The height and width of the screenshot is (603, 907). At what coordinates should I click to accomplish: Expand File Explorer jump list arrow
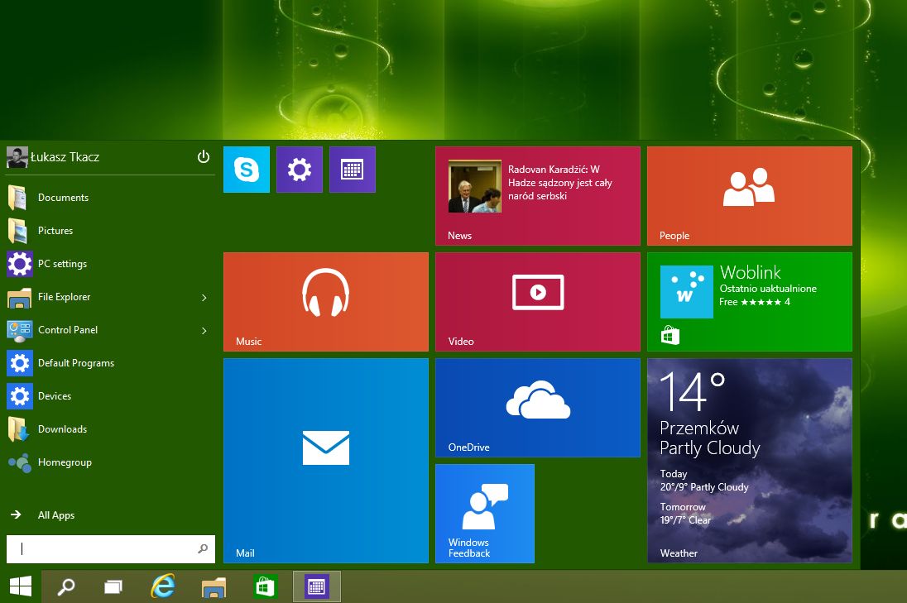pyautogui.click(x=204, y=297)
